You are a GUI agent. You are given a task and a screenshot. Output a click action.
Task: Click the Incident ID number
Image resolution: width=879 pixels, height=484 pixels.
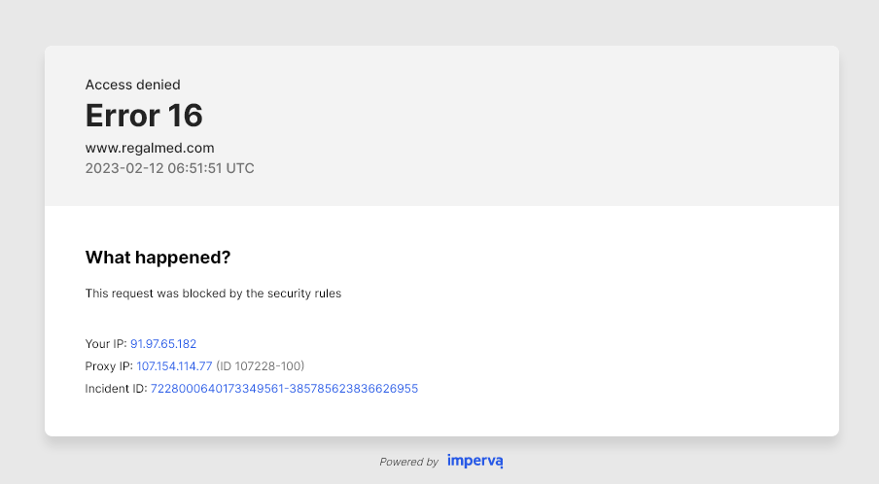(284, 388)
